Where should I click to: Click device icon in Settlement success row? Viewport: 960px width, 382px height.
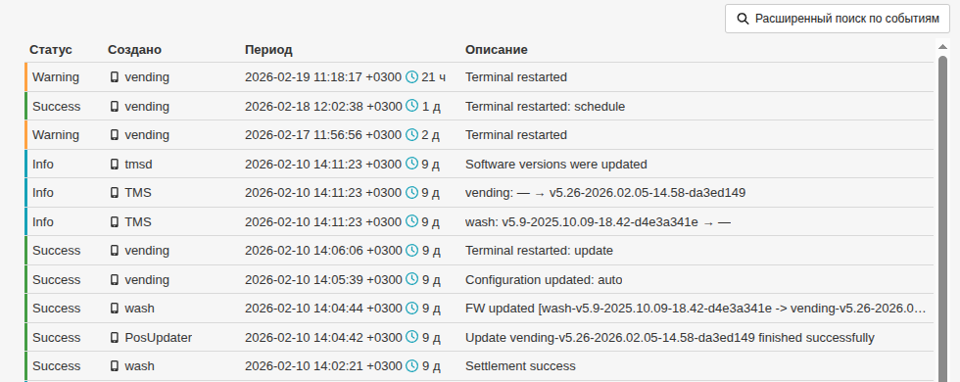point(115,366)
